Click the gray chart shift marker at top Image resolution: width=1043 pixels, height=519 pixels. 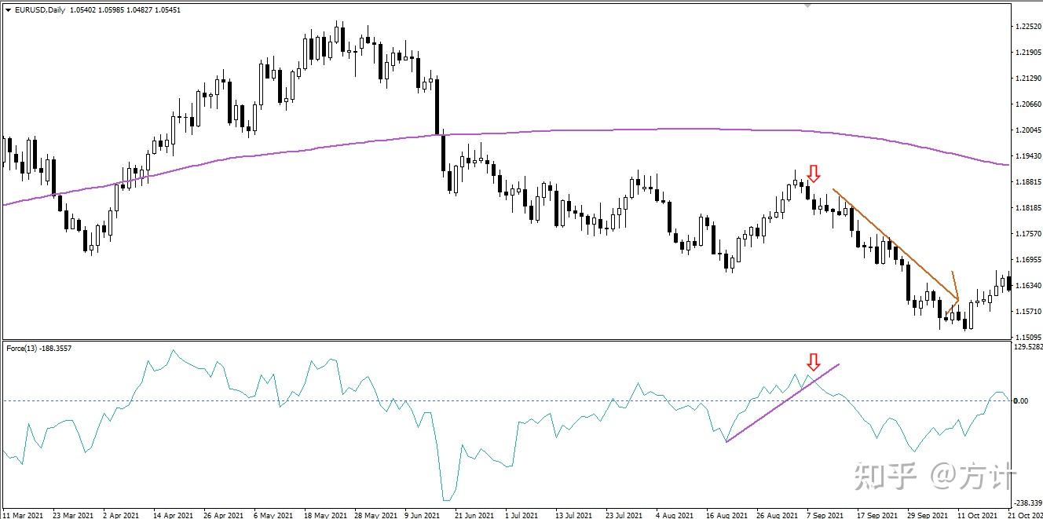807,5
